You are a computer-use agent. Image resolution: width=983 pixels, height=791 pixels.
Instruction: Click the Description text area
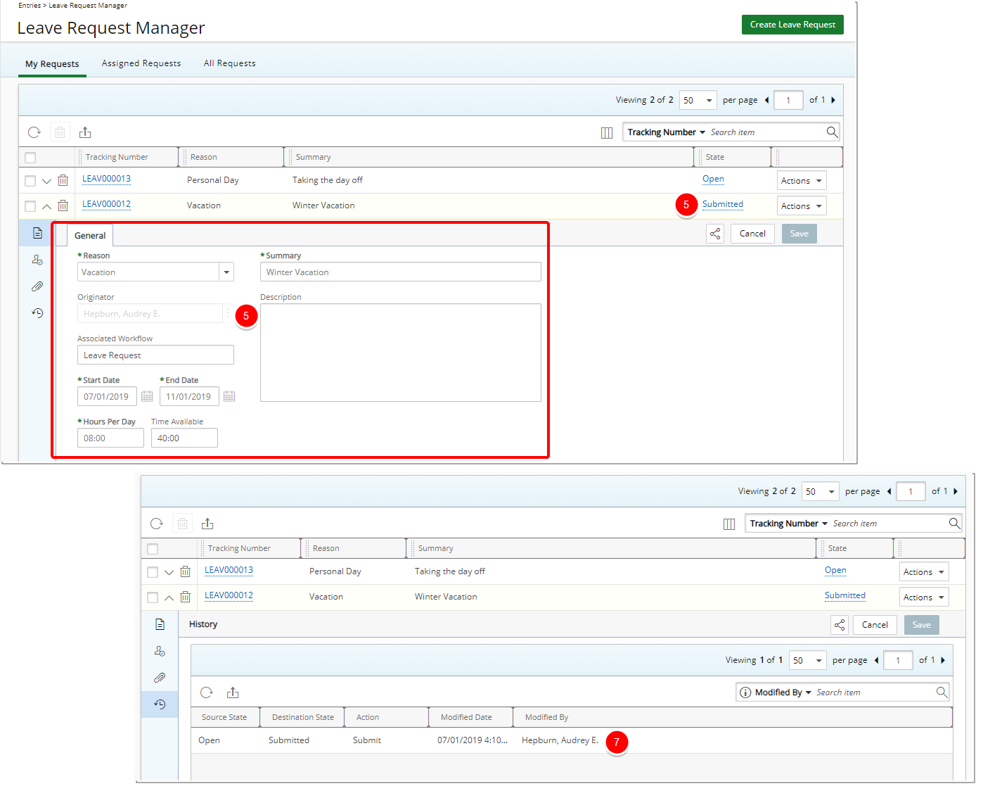[x=401, y=353]
